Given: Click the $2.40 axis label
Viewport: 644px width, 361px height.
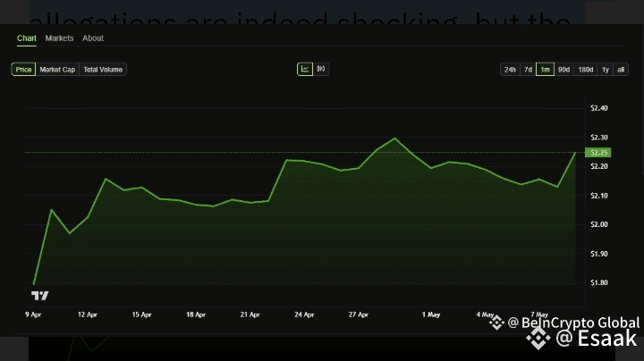Looking at the screenshot, I should pos(598,108).
